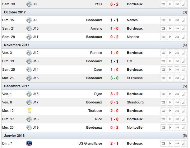Screen dimensions: 190x148
Task: Collapse the Octobre 2017 section header
Action: pyautogui.click(x=95, y=12)
